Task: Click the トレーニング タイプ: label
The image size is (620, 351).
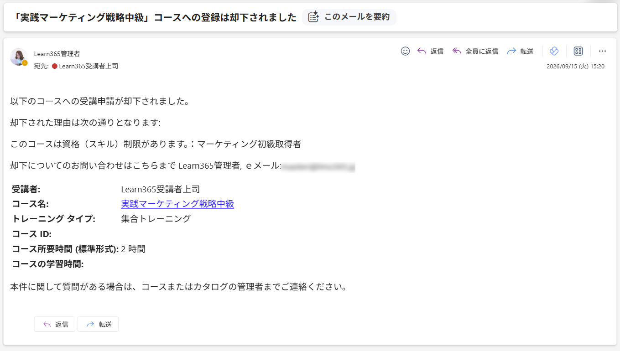Action: [53, 219]
